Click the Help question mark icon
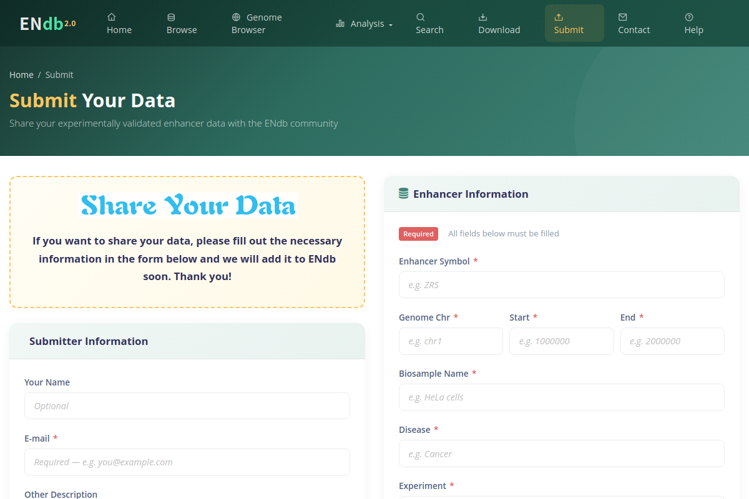749x499 pixels. 689,17
